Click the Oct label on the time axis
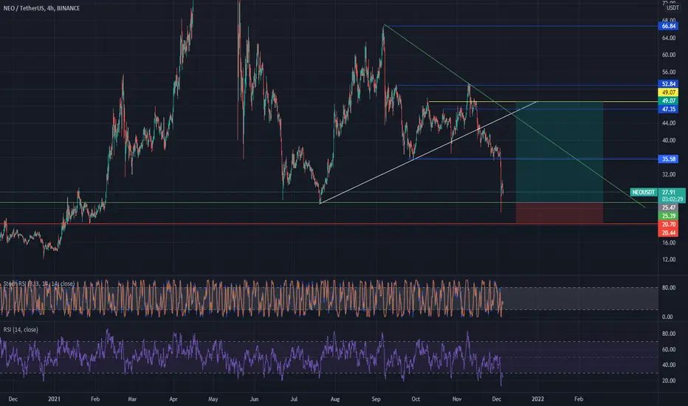This screenshot has width=688, height=406. 416,399
